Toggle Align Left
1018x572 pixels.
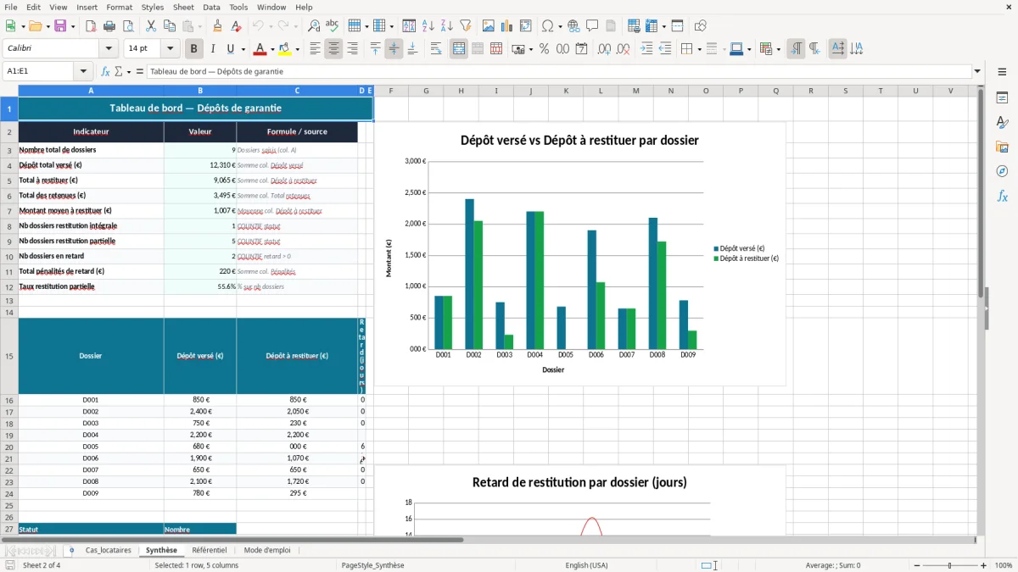(x=315, y=49)
